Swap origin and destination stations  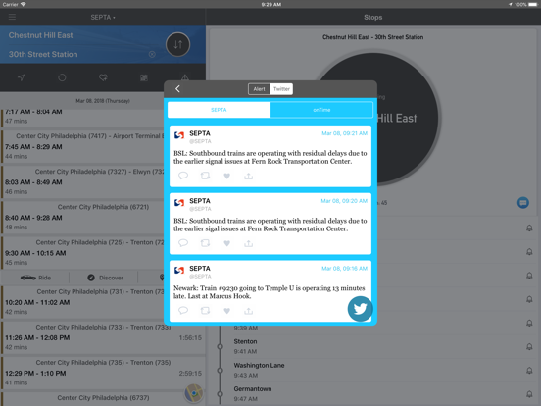pyautogui.click(x=177, y=44)
